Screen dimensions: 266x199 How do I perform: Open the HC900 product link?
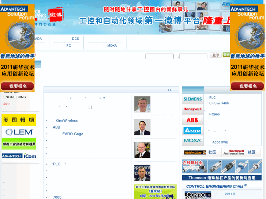click(x=214, y=114)
